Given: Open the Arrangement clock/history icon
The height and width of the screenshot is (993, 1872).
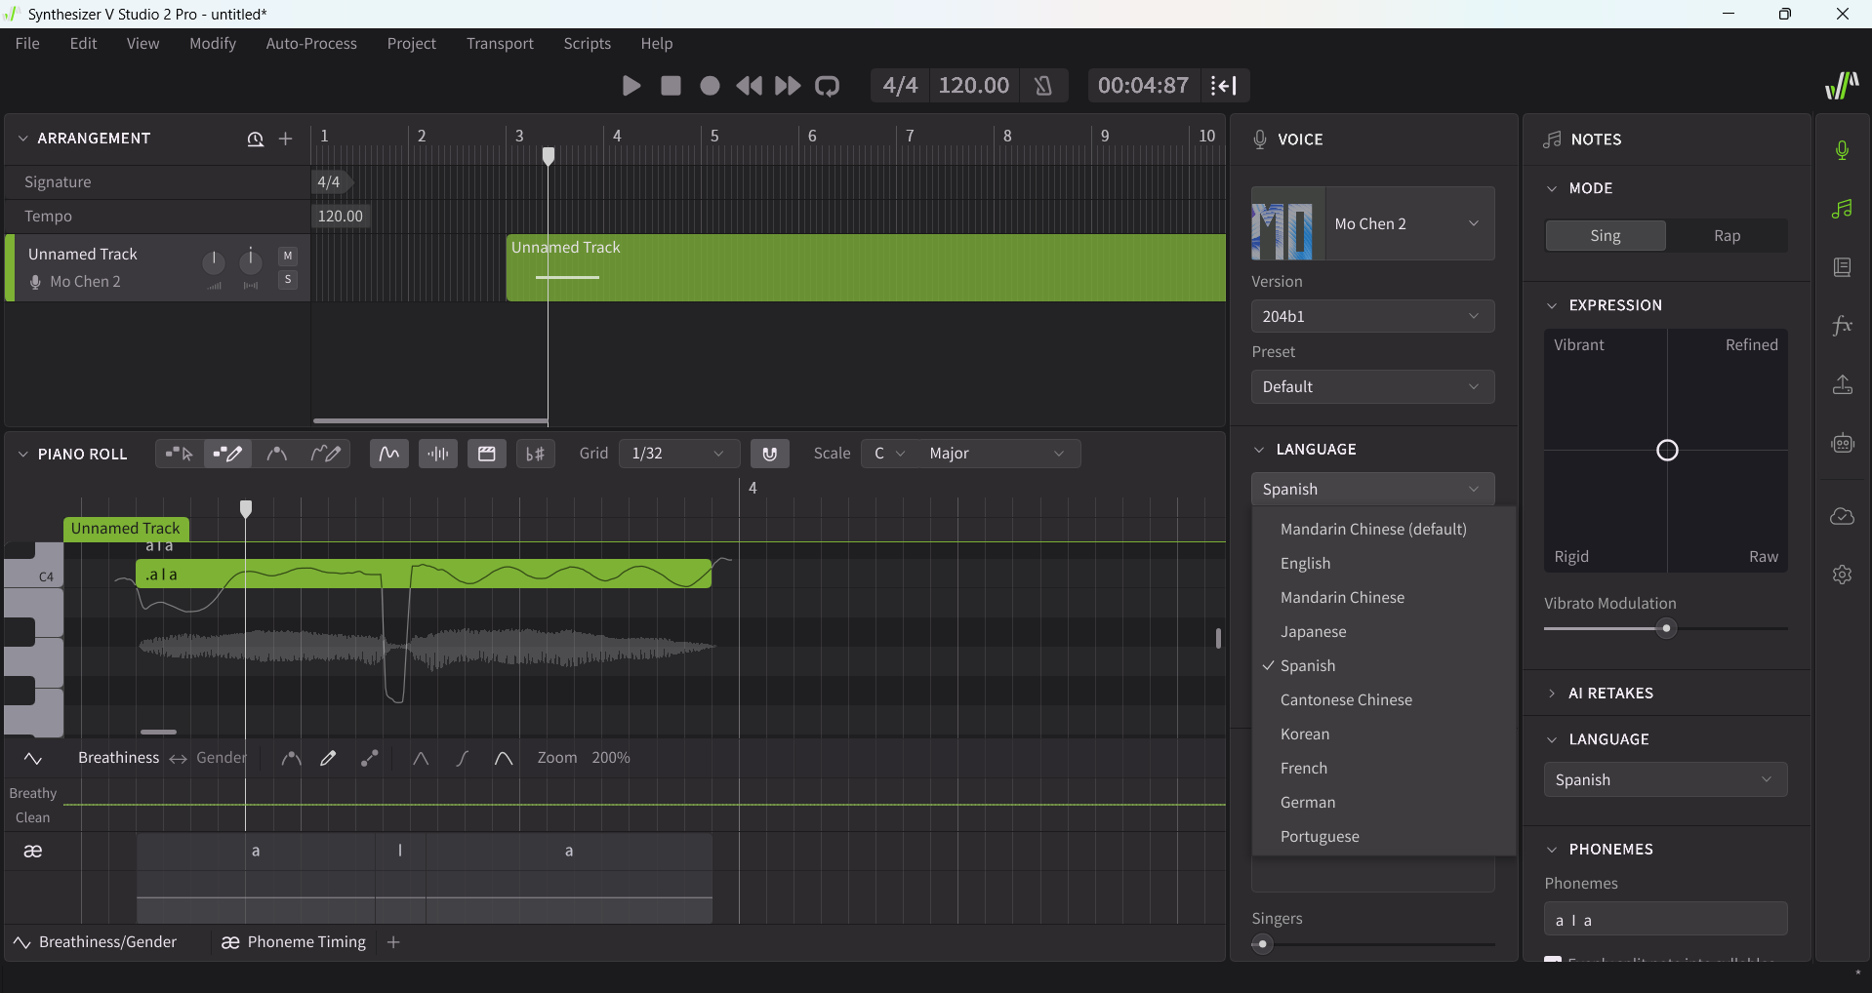Looking at the screenshot, I should point(255,139).
